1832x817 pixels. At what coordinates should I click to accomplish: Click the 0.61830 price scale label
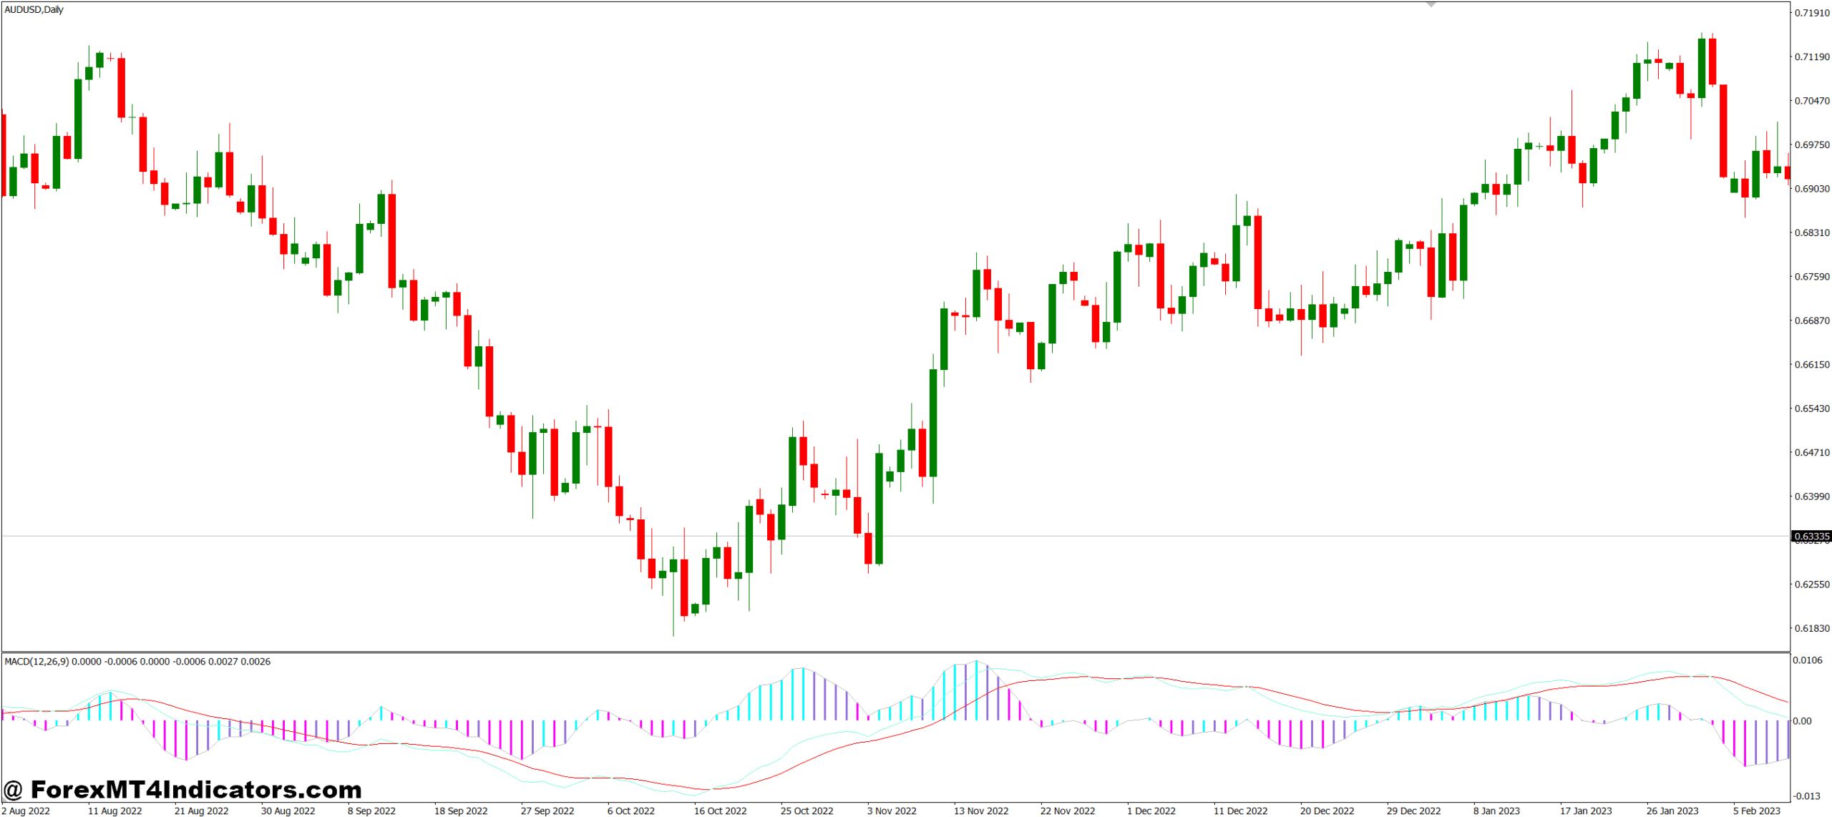click(1811, 628)
